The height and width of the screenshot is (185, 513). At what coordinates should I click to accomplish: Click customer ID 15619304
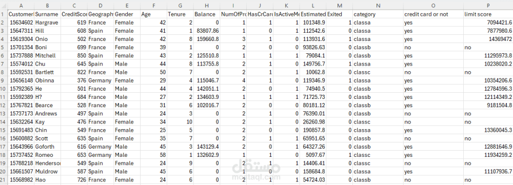click(x=21, y=39)
